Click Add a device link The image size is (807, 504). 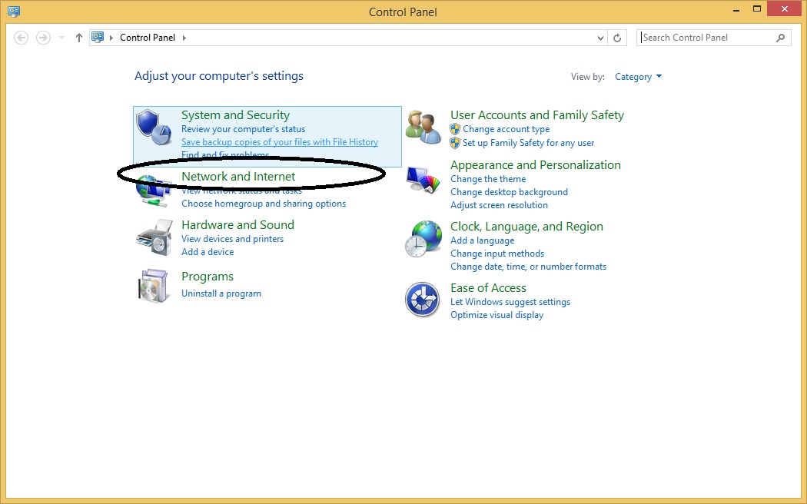(208, 252)
